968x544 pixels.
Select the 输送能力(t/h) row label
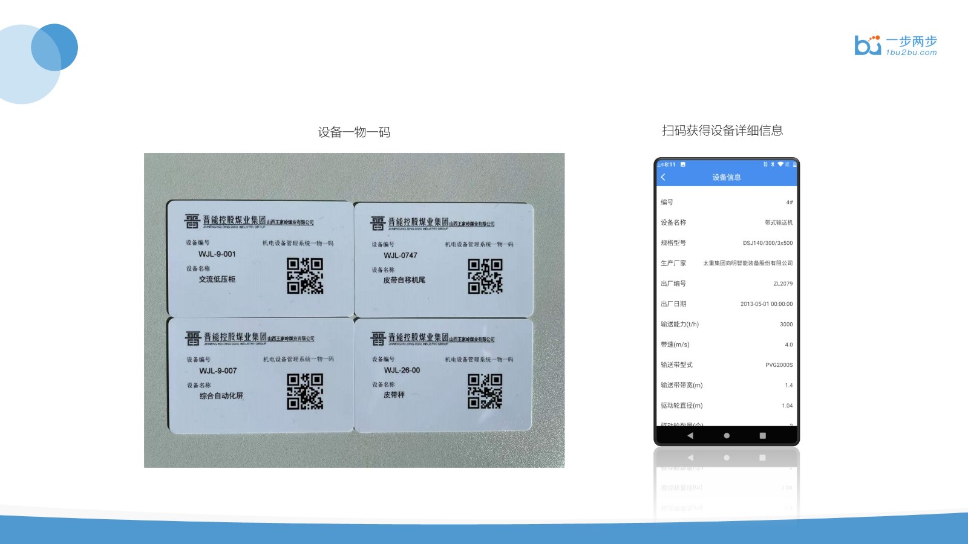tap(679, 324)
